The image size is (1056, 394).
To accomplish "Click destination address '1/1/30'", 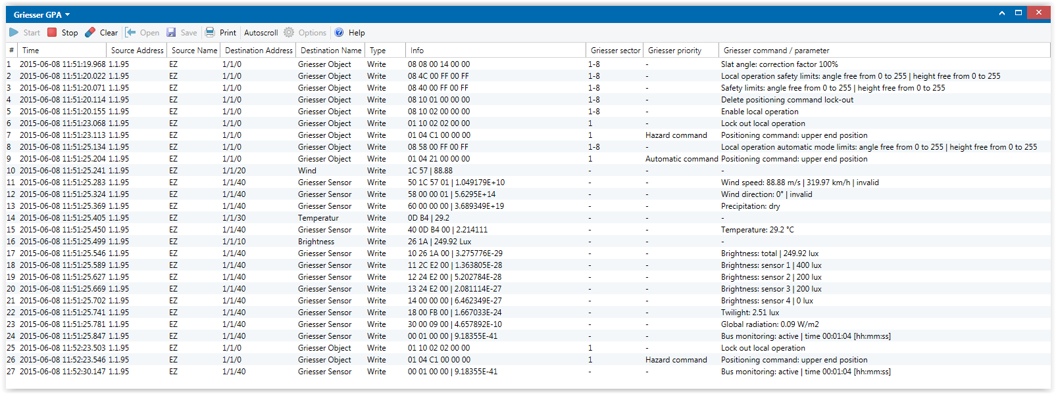I will (x=234, y=218).
